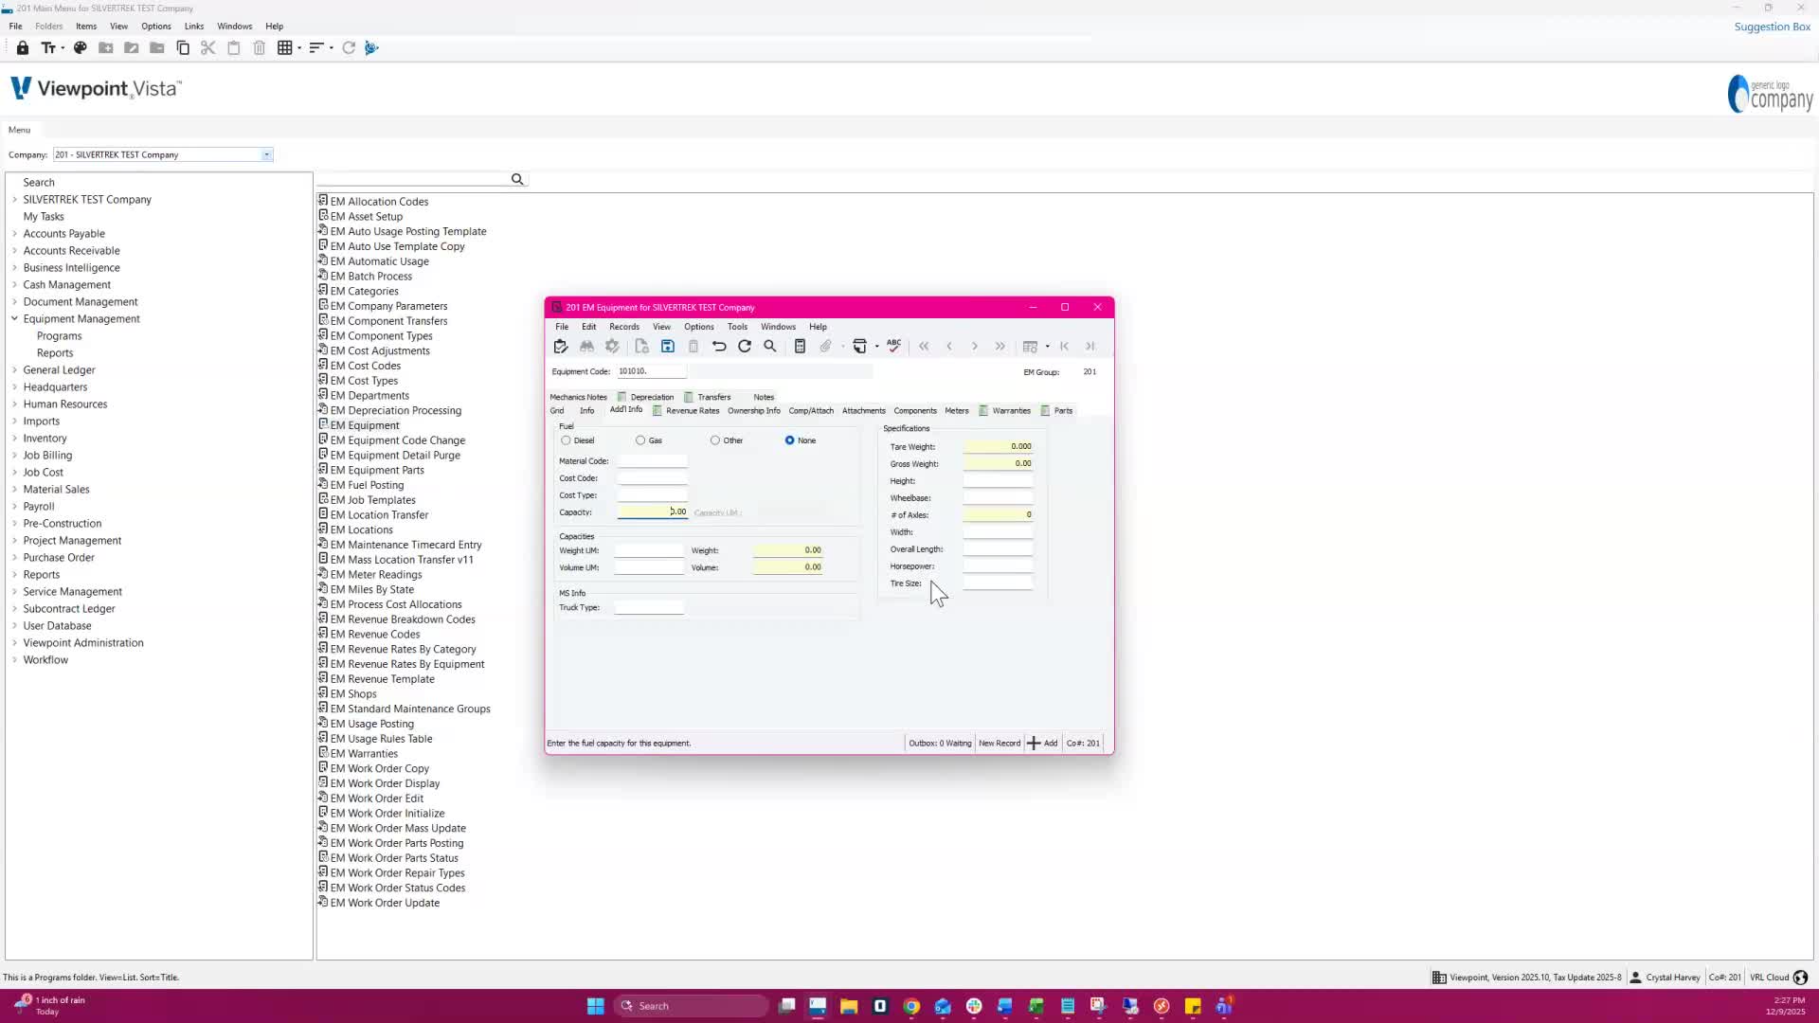Open File Explorer from the taskbar

tap(849, 1006)
